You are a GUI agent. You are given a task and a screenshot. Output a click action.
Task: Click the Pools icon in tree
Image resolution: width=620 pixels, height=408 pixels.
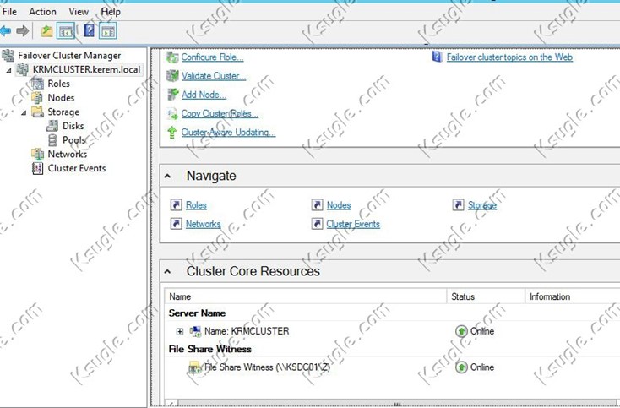tap(52, 140)
